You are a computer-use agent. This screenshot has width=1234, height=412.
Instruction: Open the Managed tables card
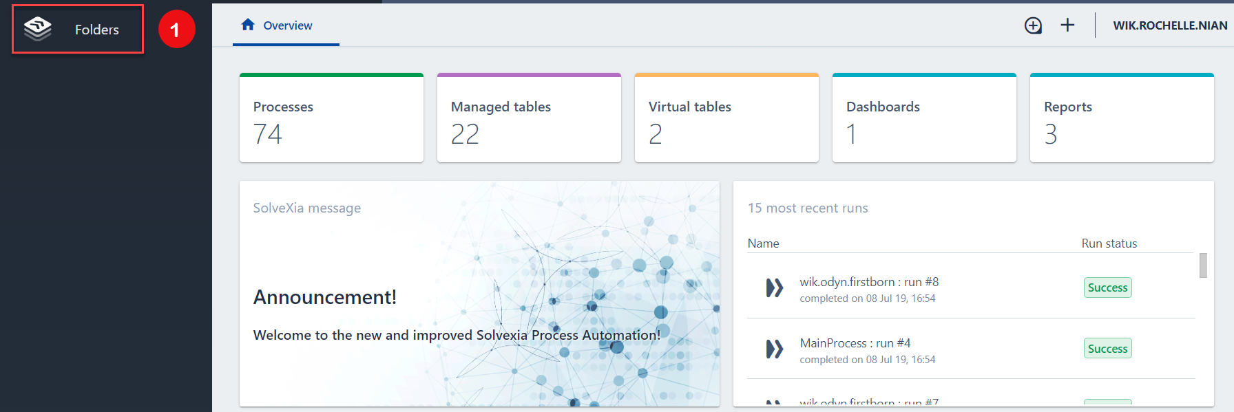pos(529,119)
